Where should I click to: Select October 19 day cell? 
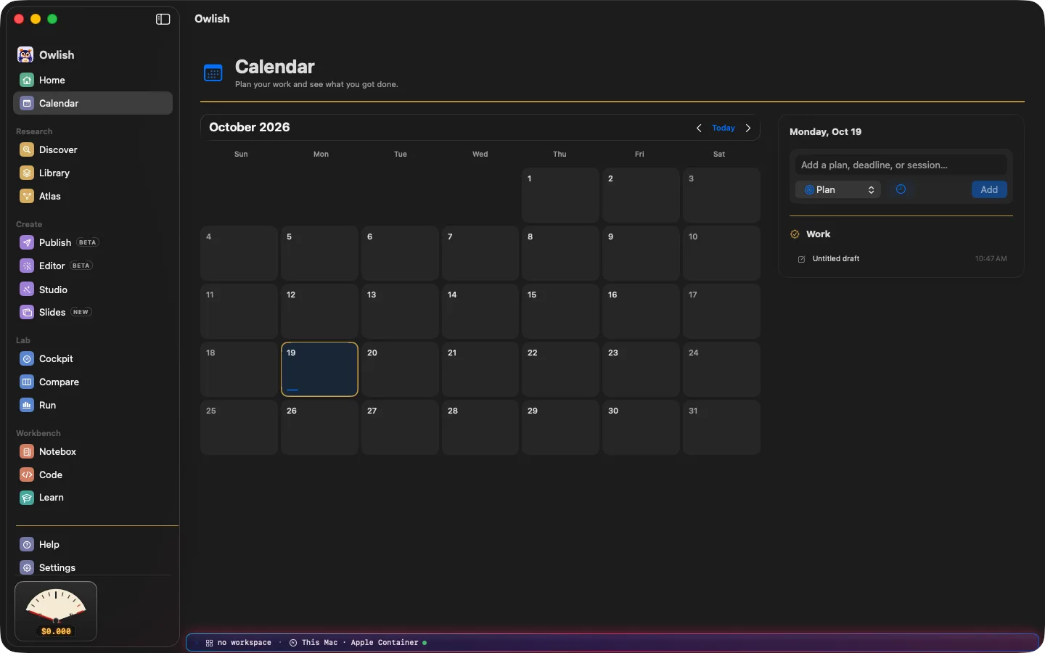tap(319, 369)
